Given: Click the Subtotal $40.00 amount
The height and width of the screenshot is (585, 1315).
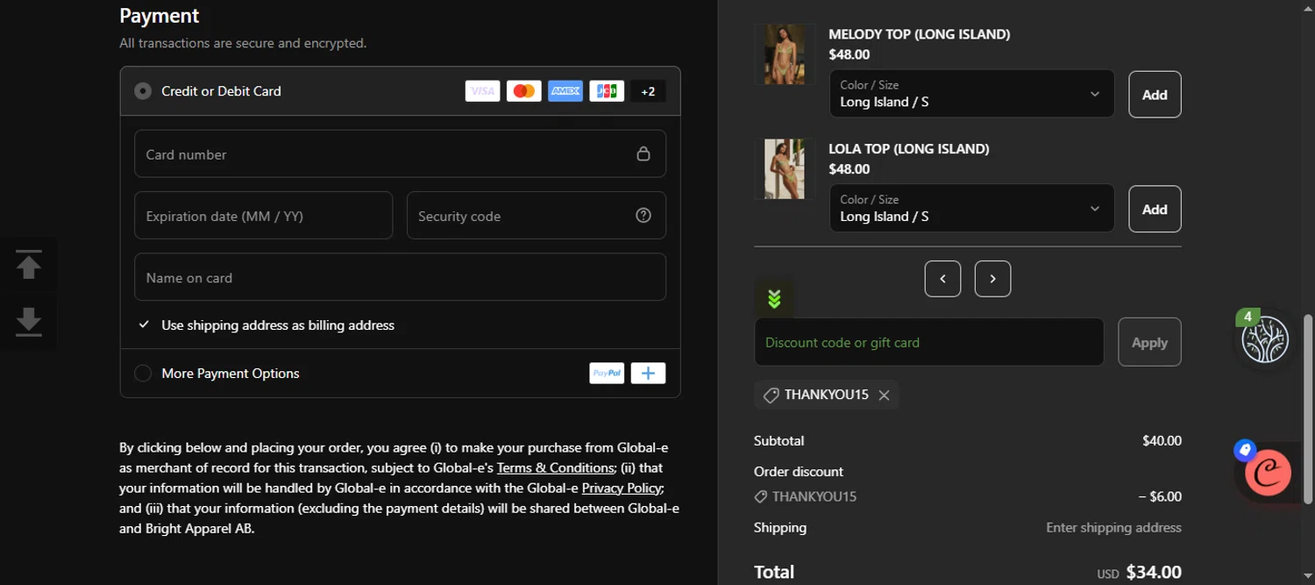Looking at the screenshot, I should coord(1162,440).
